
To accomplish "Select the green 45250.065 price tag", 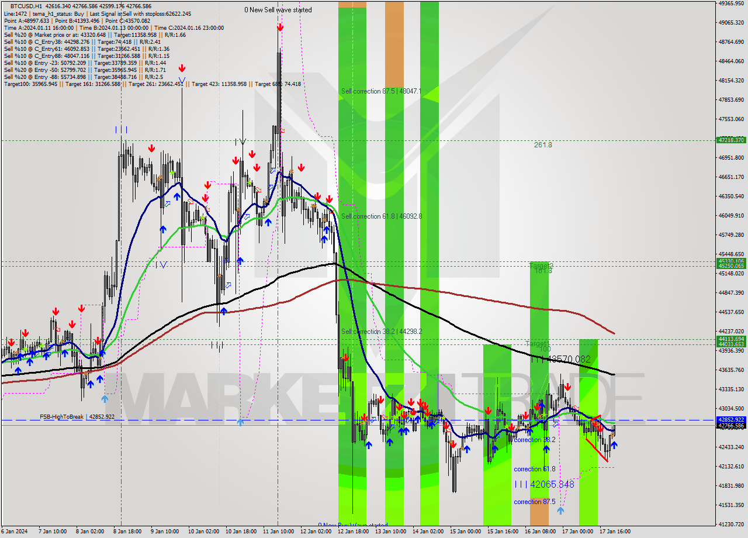I will click(731, 266).
